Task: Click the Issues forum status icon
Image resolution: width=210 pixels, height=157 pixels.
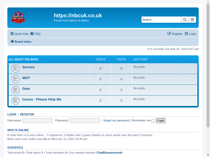Action: click(x=15, y=101)
